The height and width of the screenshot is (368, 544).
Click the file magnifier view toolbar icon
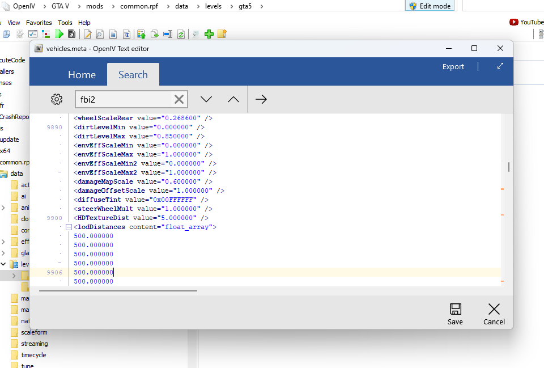click(100, 34)
